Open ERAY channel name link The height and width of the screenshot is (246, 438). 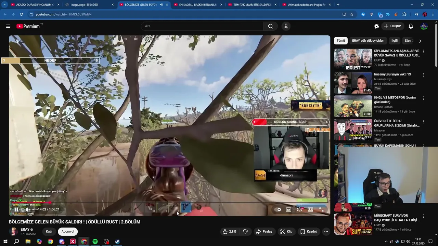[25, 230]
